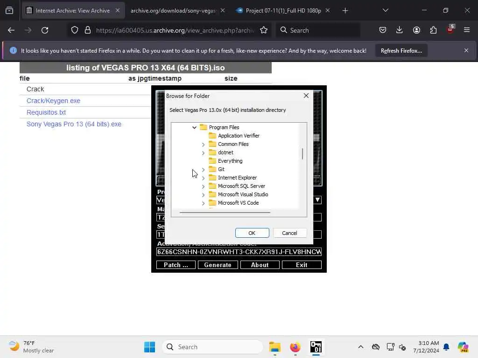Screen dimensions: 478x358
Task: Select the Everything folder
Action: [x=230, y=161]
